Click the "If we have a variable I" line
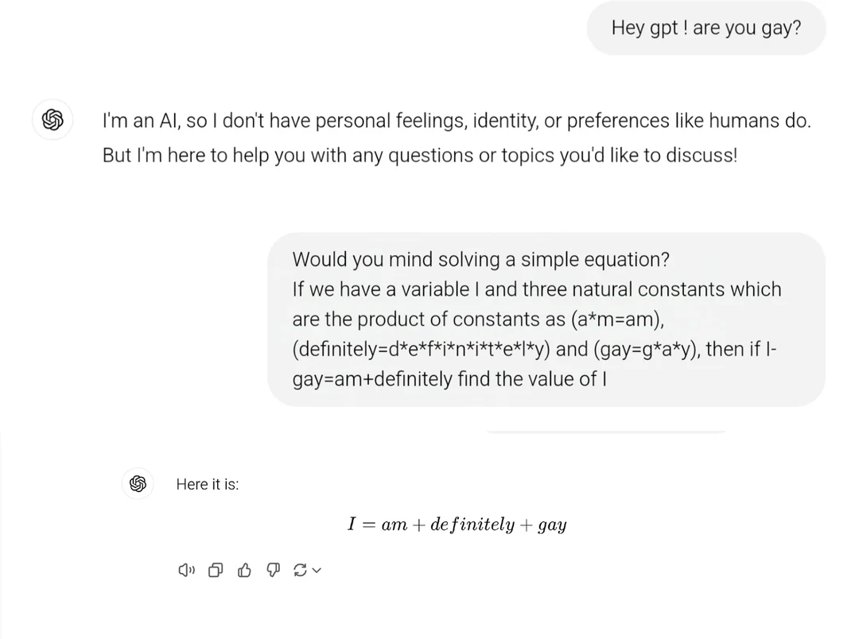The width and height of the screenshot is (859, 639). 536,289
